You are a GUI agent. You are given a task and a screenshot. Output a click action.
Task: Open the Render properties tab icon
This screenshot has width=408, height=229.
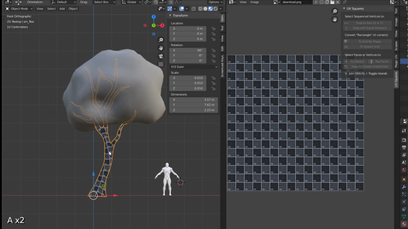point(404,140)
